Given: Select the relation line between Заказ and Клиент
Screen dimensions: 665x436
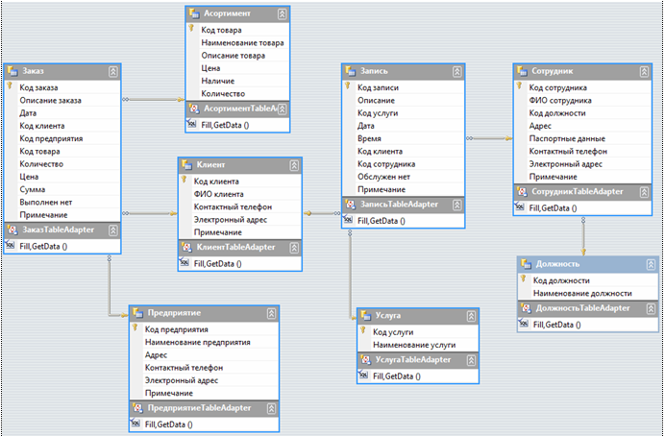Looking at the screenshot, I should (149, 213).
